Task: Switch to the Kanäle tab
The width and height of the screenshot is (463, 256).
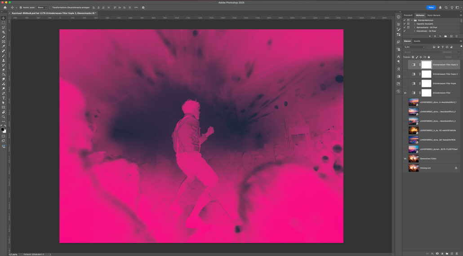Action: [x=417, y=41]
